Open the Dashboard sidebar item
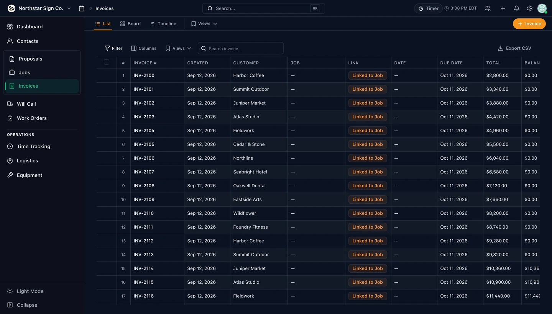552x314 pixels. coord(42,26)
